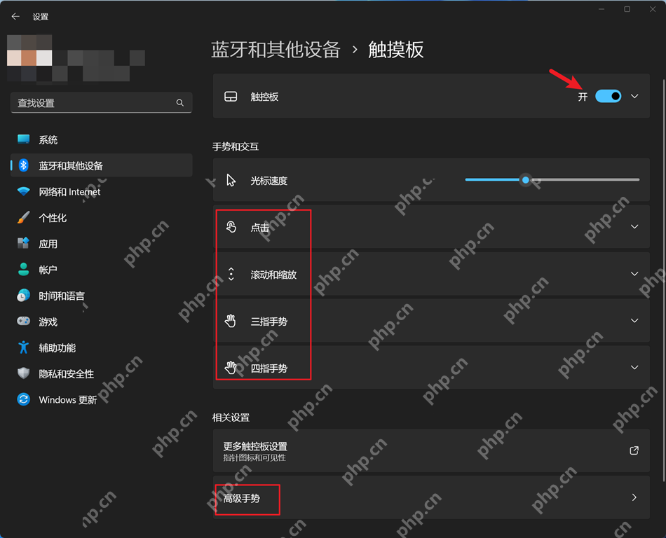Expand the 触控板 section chevron
The width and height of the screenshot is (666, 538).
634,96
